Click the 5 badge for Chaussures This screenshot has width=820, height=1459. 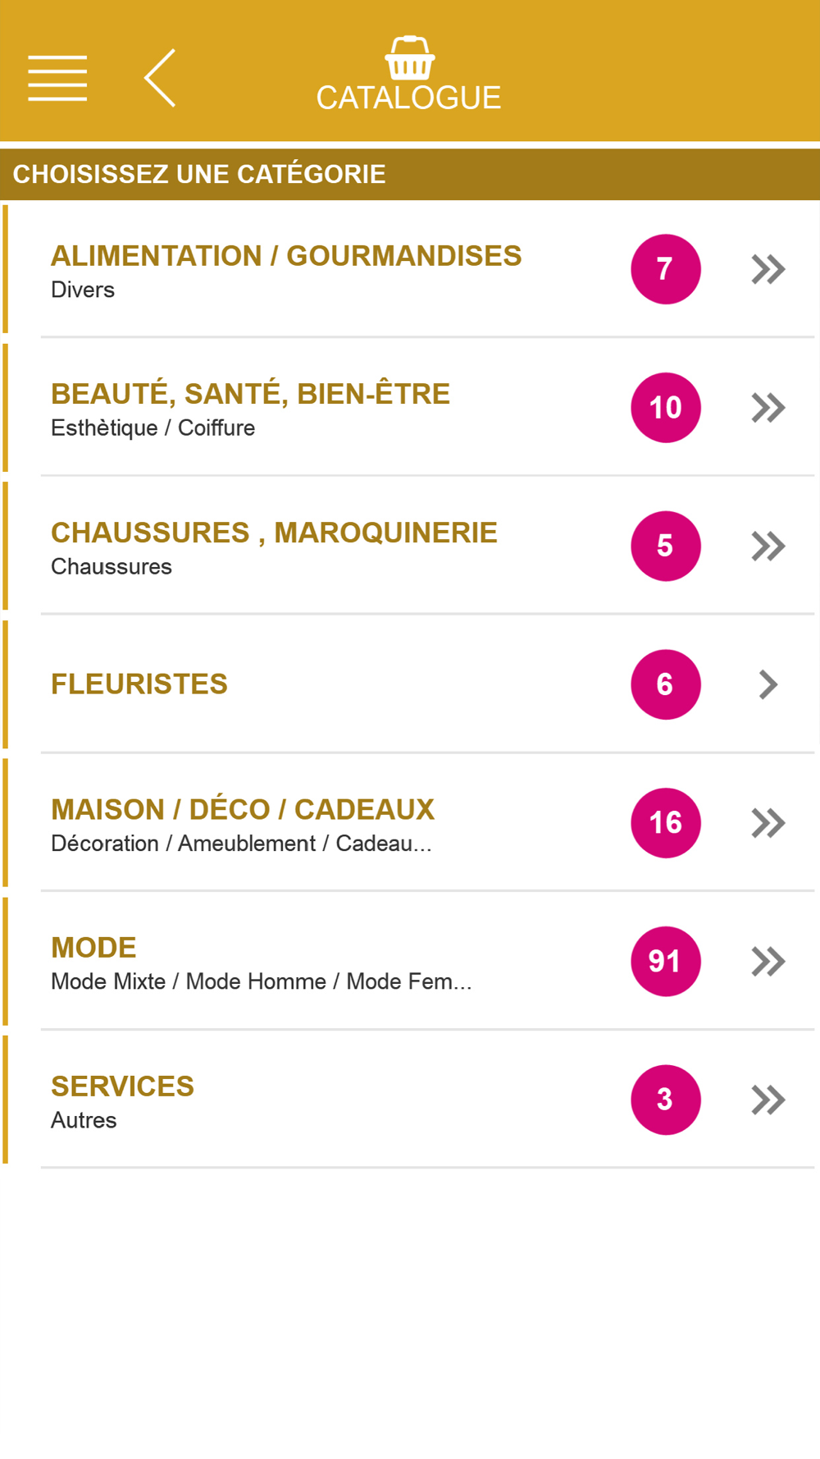665,547
